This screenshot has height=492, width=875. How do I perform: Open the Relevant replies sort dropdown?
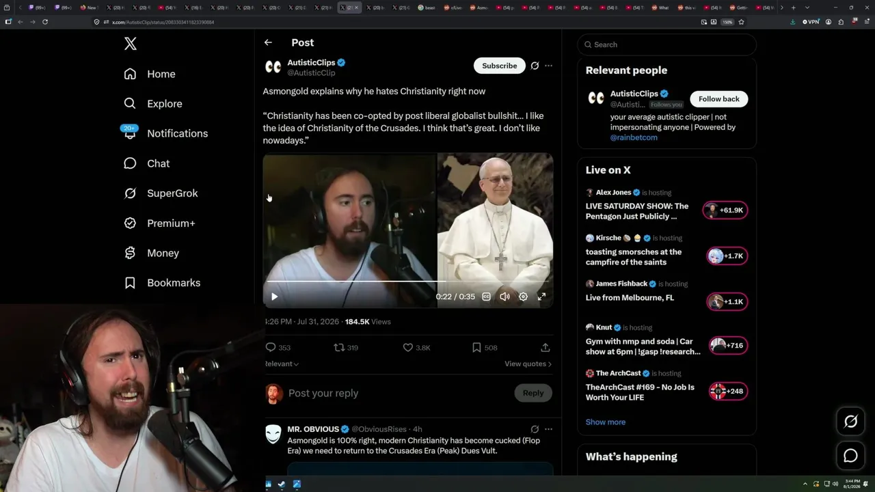[282, 364]
